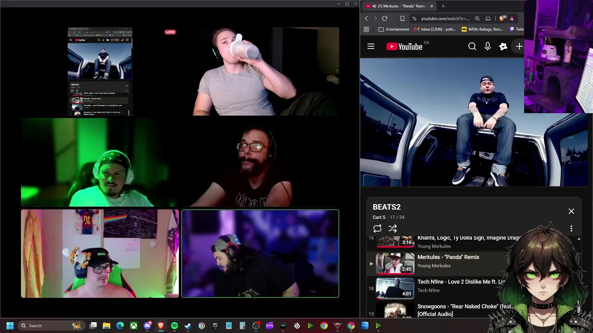Open site settings icon in address bar

pos(414,18)
